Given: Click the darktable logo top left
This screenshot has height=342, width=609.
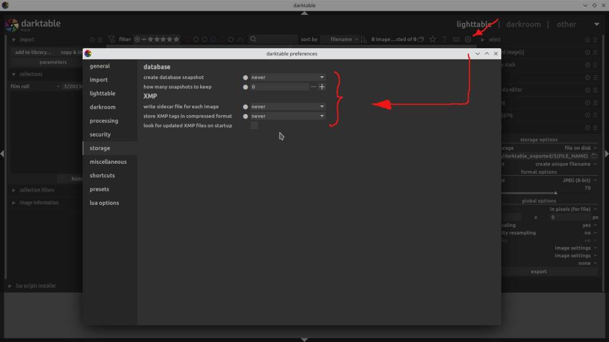Looking at the screenshot, I should tap(12, 25).
